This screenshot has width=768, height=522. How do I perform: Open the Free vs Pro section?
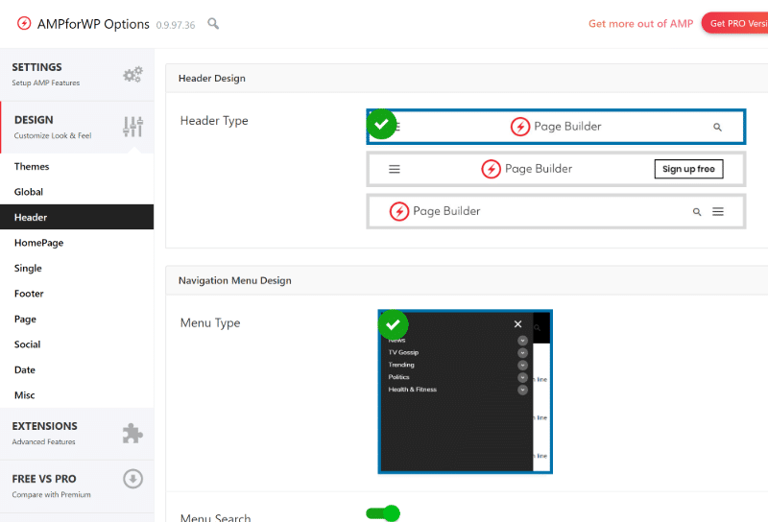tap(77, 486)
